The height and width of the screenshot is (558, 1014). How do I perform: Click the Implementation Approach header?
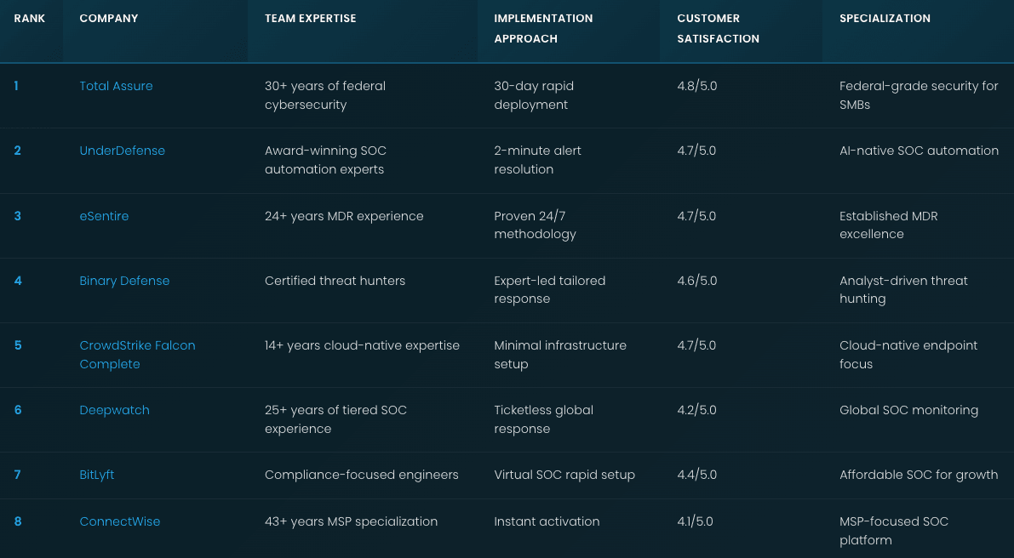pos(543,28)
